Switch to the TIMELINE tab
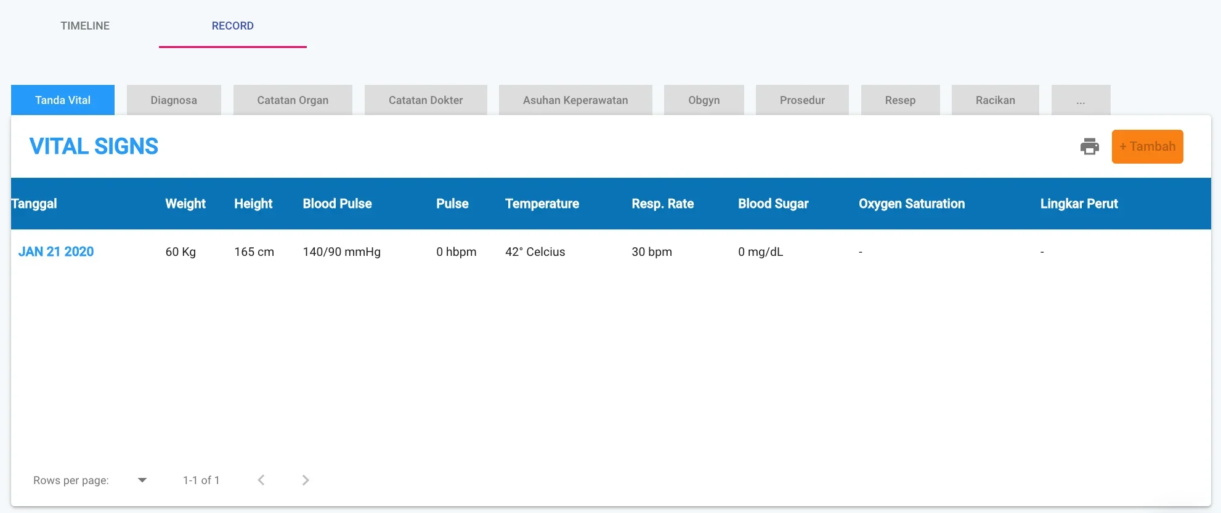1221x513 pixels. point(85,26)
